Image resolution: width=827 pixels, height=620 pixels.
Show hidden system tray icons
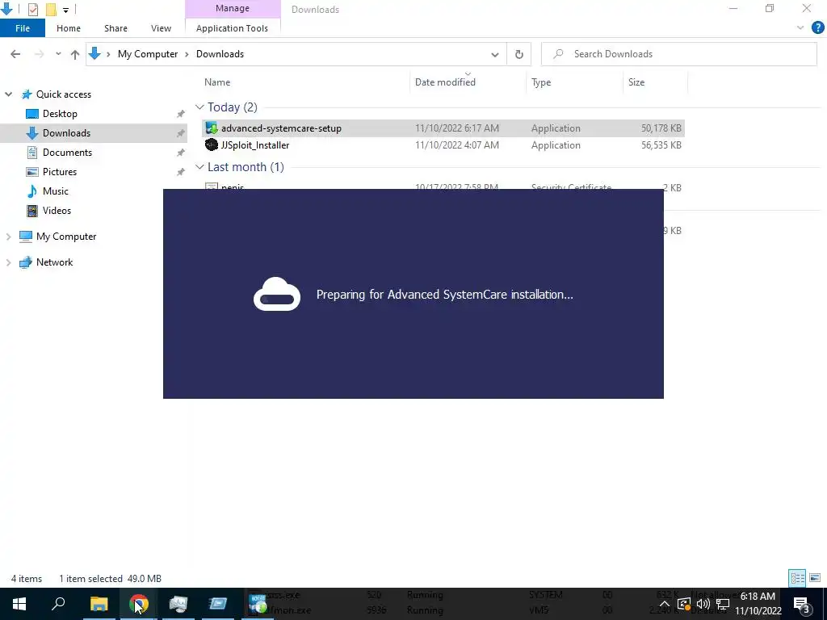click(x=665, y=604)
